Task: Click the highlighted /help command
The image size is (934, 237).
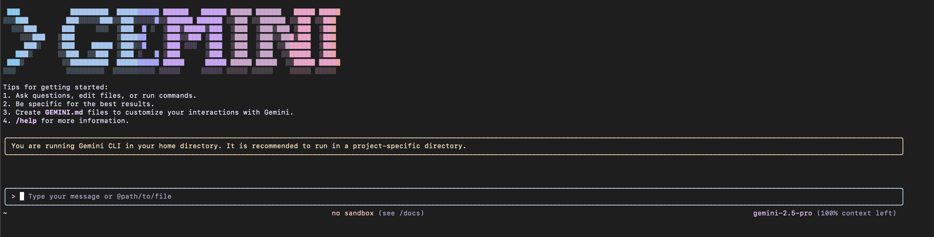Action: [x=26, y=121]
